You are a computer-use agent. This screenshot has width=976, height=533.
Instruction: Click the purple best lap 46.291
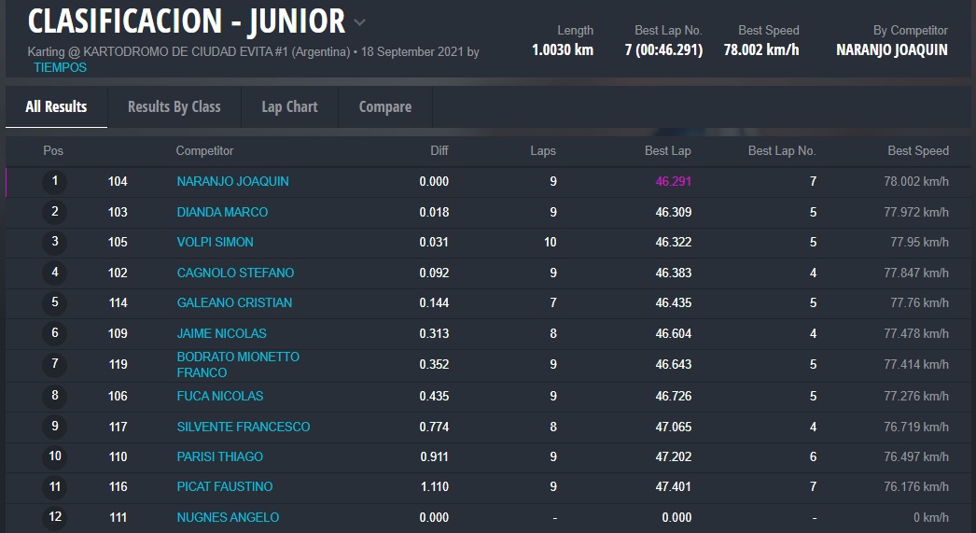tap(673, 181)
